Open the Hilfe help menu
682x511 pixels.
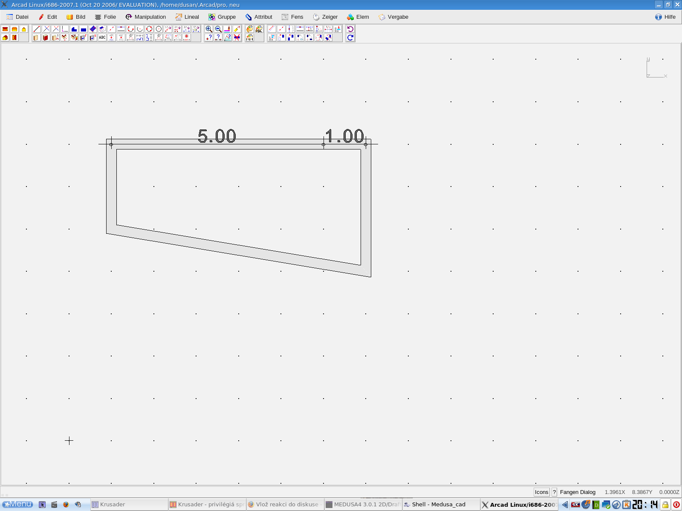665,17
